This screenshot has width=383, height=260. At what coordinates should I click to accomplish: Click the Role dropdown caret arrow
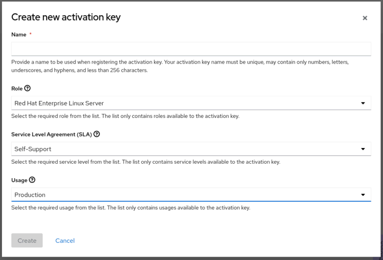tap(363, 103)
